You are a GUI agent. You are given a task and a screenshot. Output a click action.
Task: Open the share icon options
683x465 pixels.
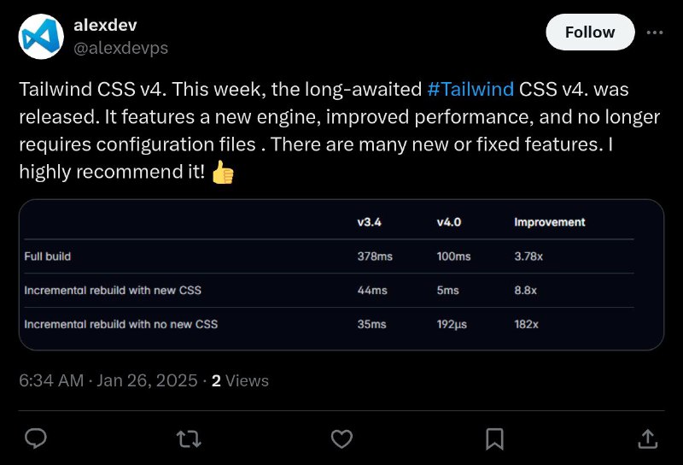pos(648,439)
